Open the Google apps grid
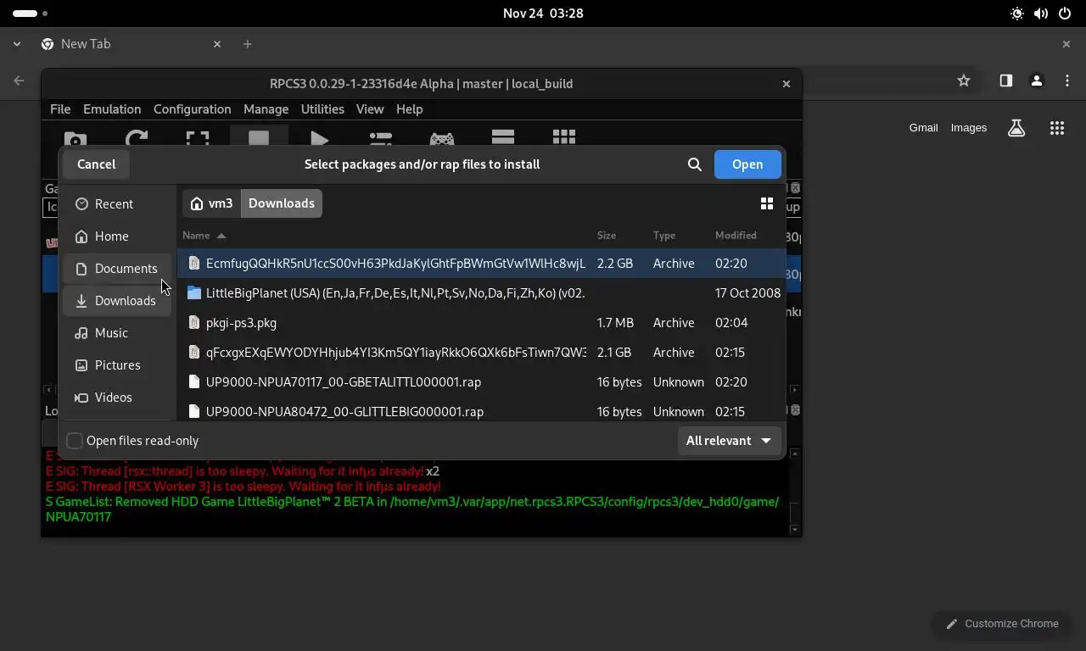Viewport: 1086px width, 651px height. coord(1056,128)
